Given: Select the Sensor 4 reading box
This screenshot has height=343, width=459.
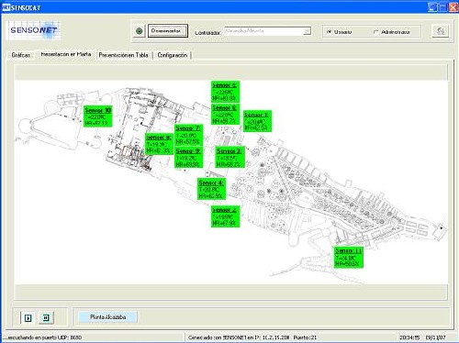Looking at the screenshot, I should click(211, 189).
